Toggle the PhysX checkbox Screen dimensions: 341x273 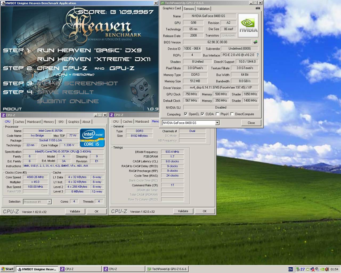[217, 114]
